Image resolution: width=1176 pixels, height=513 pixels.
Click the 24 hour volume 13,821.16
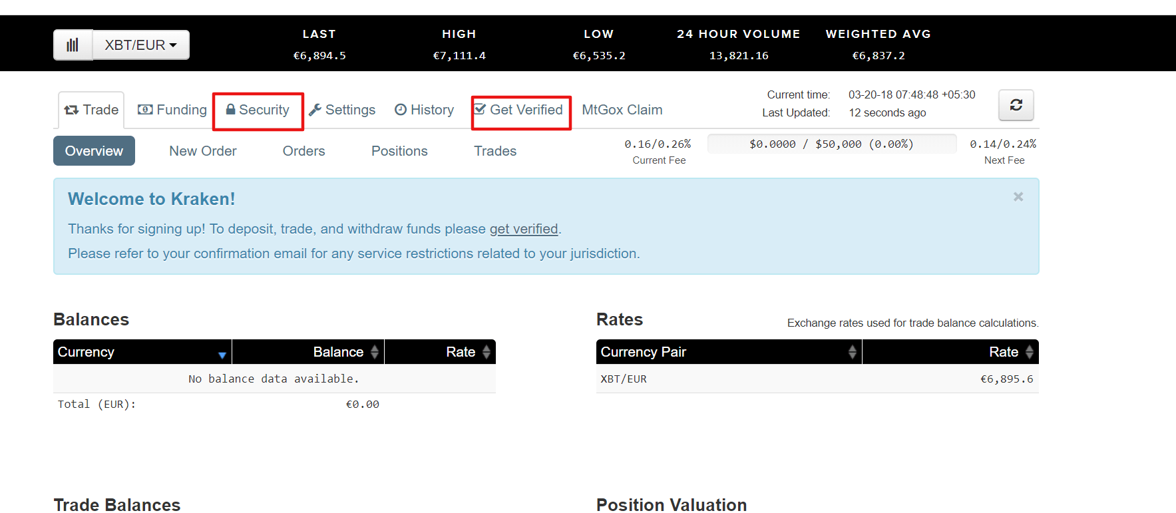739,56
